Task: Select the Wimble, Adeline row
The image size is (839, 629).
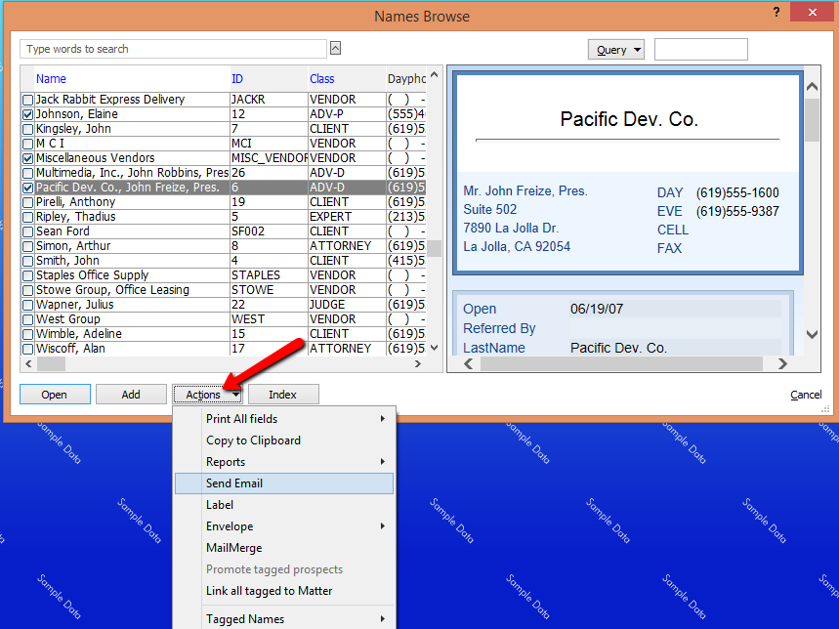Action: coord(224,334)
